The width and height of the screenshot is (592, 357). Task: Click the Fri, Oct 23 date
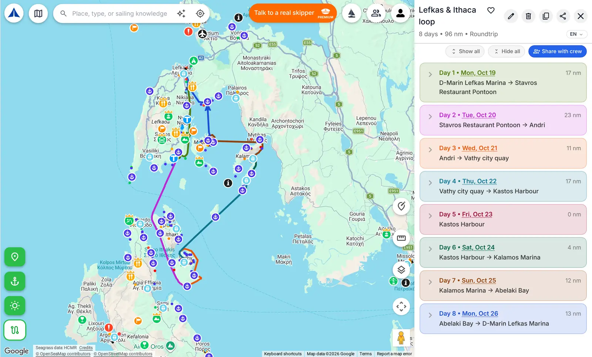(477, 214)
